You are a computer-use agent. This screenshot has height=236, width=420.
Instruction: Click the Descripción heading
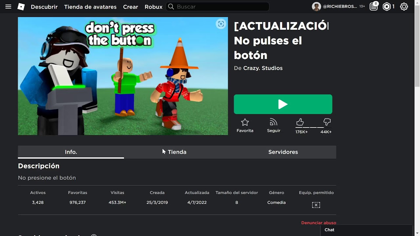pos(39,166)
